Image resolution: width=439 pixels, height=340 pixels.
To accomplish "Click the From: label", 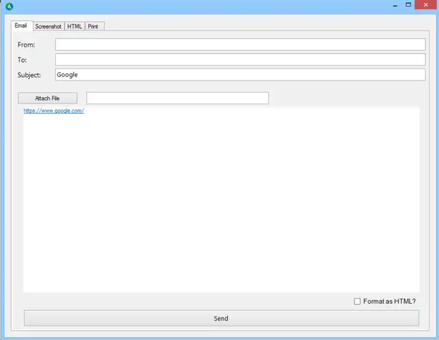I will (x=26, y=45).
